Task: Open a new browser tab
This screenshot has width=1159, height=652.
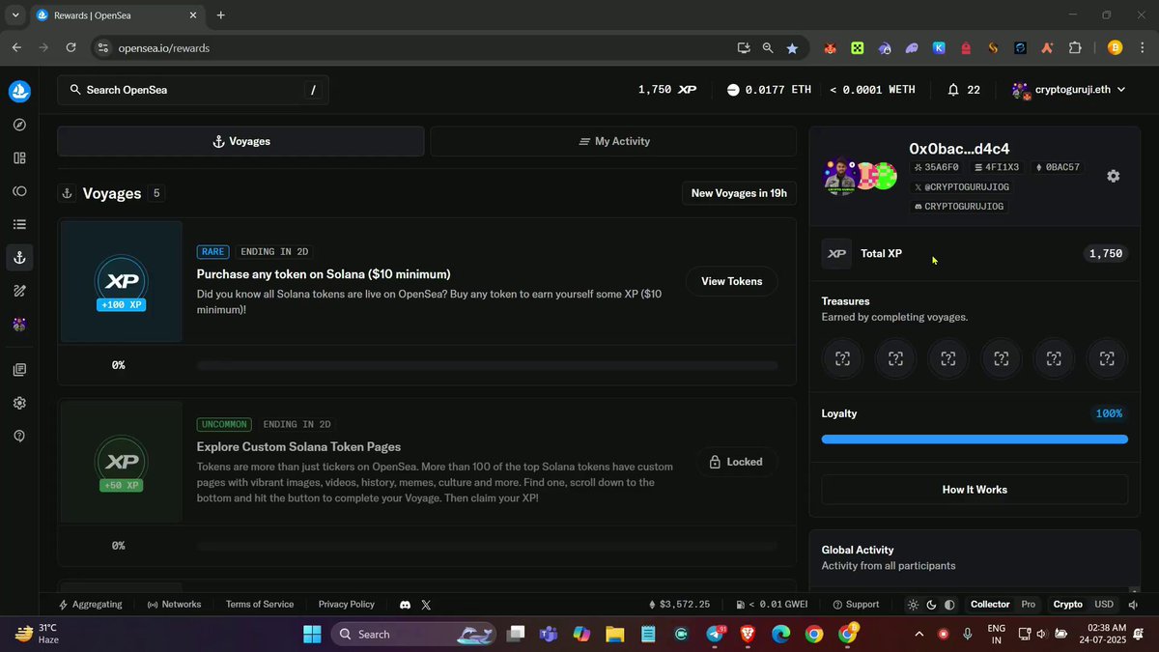Action: pyautogui.click(x=221, y=15)
